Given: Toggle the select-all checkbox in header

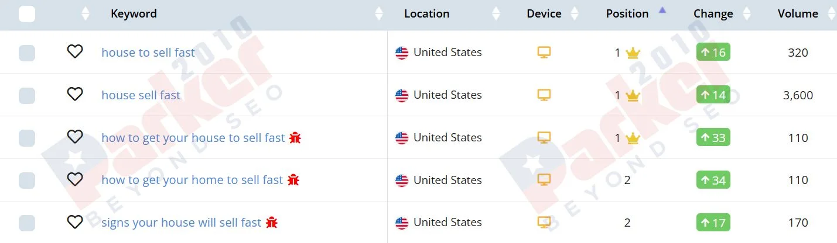Looking at the screenshot, I should click(27, 14).
